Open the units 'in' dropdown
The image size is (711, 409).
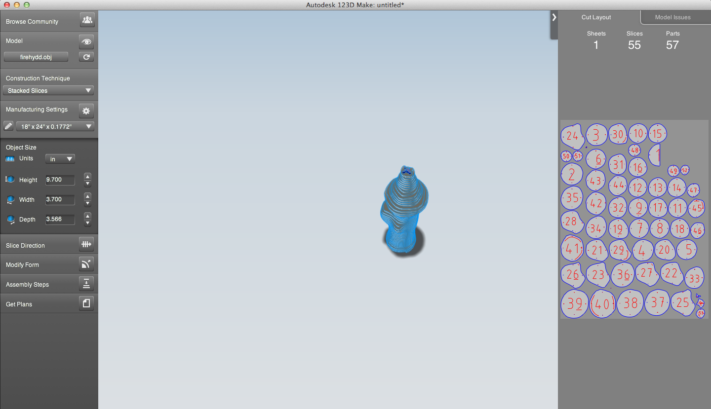[x=60, y=159]
